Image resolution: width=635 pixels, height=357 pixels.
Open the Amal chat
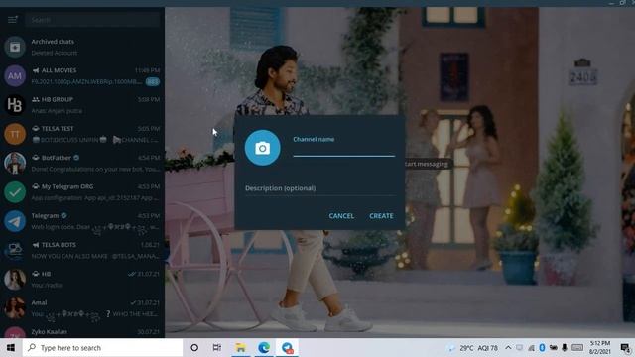coord(82,308)
